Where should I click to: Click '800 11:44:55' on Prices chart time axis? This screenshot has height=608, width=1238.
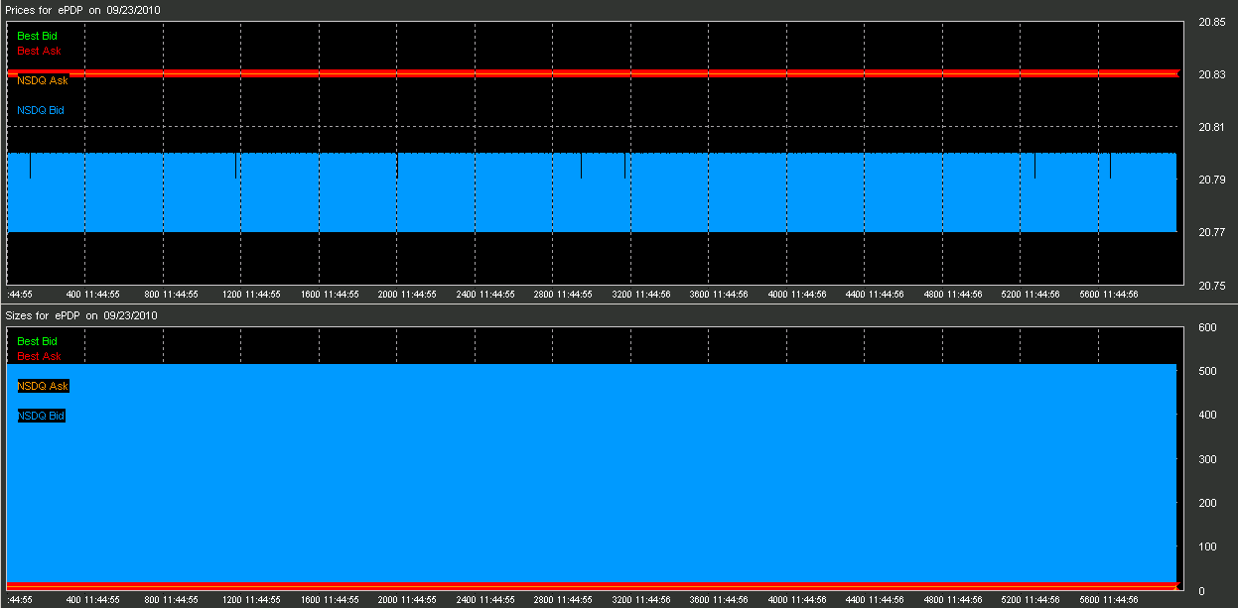(x=172, y=295)
